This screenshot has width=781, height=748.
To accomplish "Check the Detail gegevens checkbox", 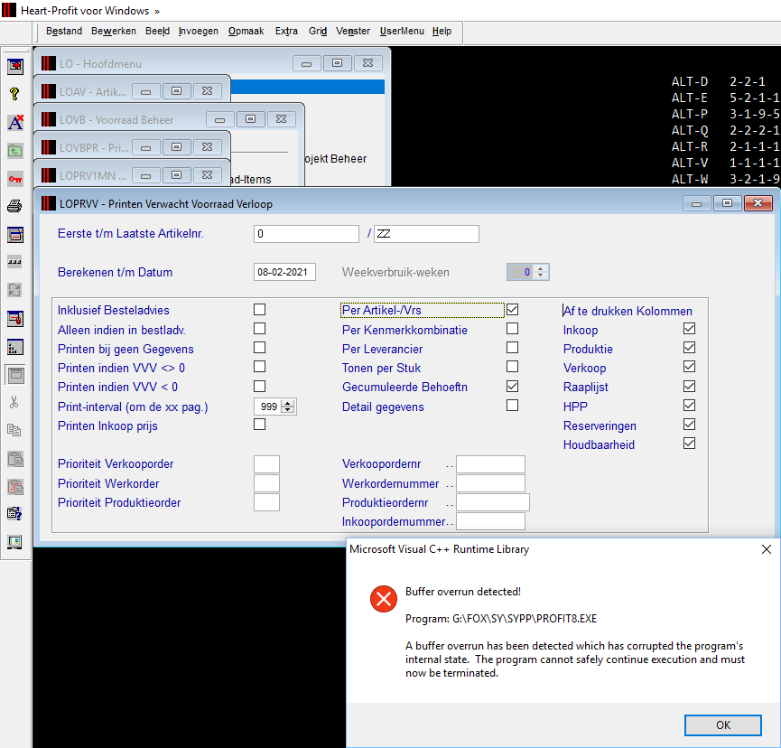I will (x=512, y=405).
